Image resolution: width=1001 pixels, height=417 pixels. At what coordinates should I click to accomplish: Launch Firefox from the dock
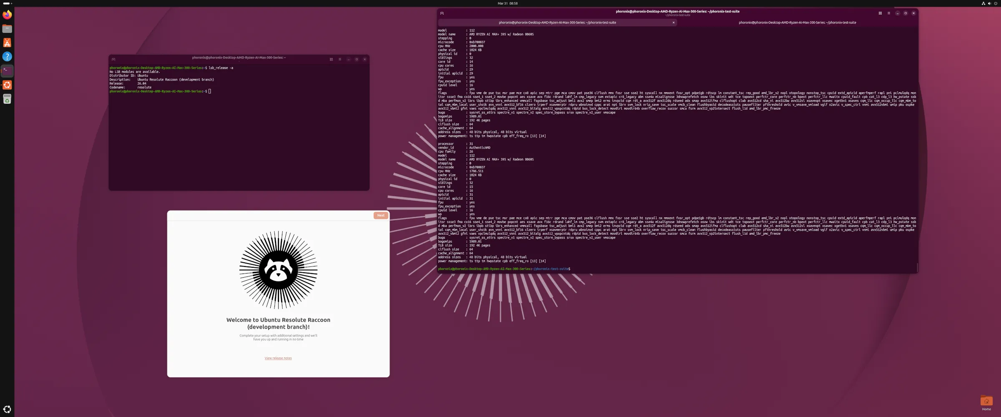coord(7,14)
